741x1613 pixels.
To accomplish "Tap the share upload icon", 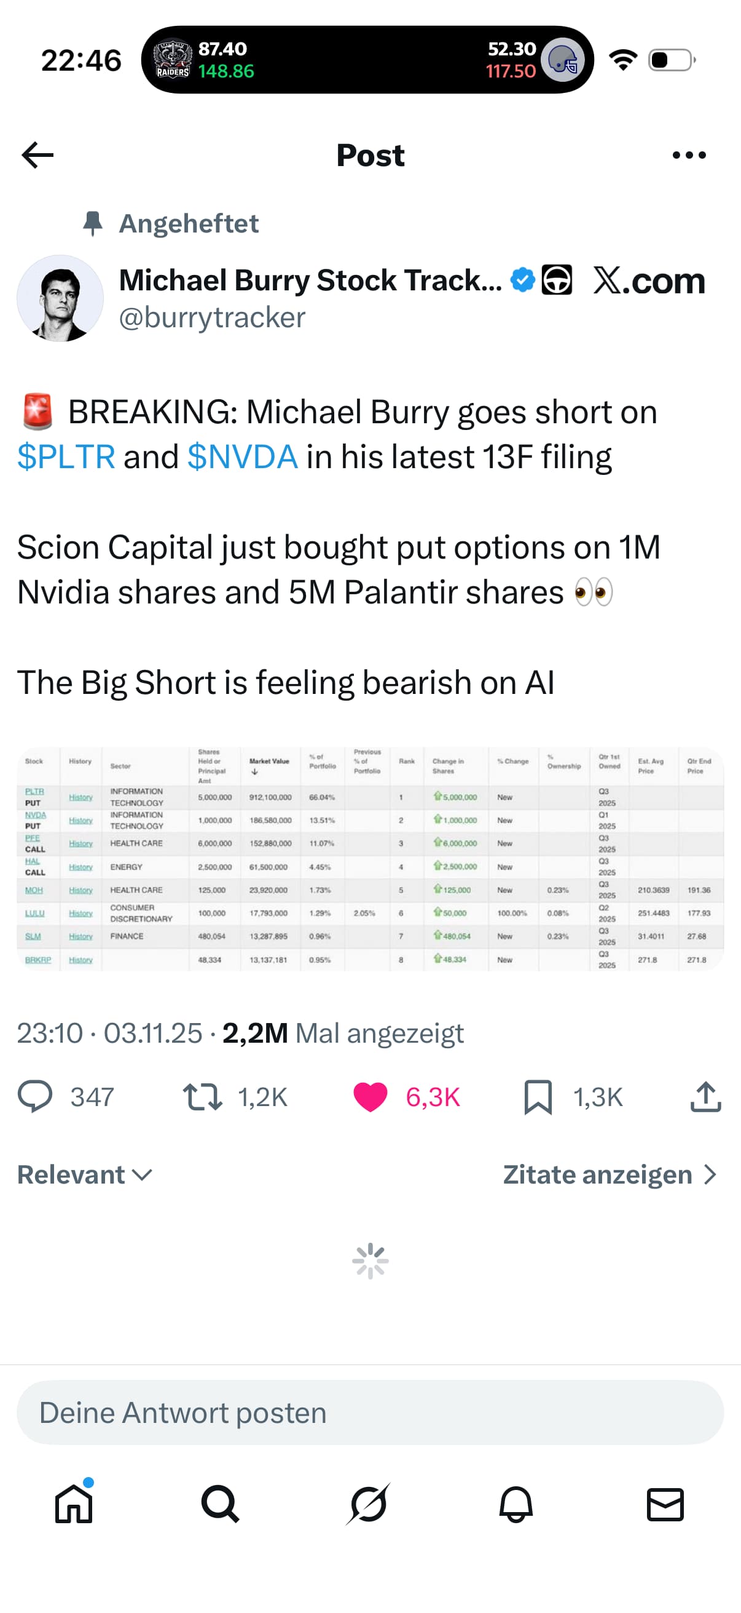I will 705,1096.
